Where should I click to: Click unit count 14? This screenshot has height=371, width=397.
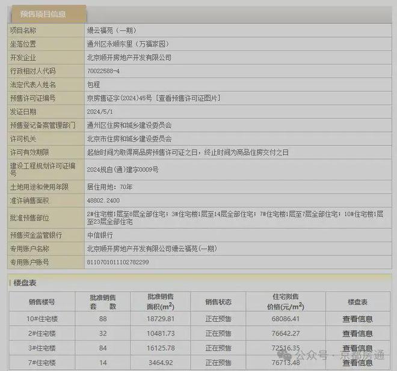(x=103, y=363)
